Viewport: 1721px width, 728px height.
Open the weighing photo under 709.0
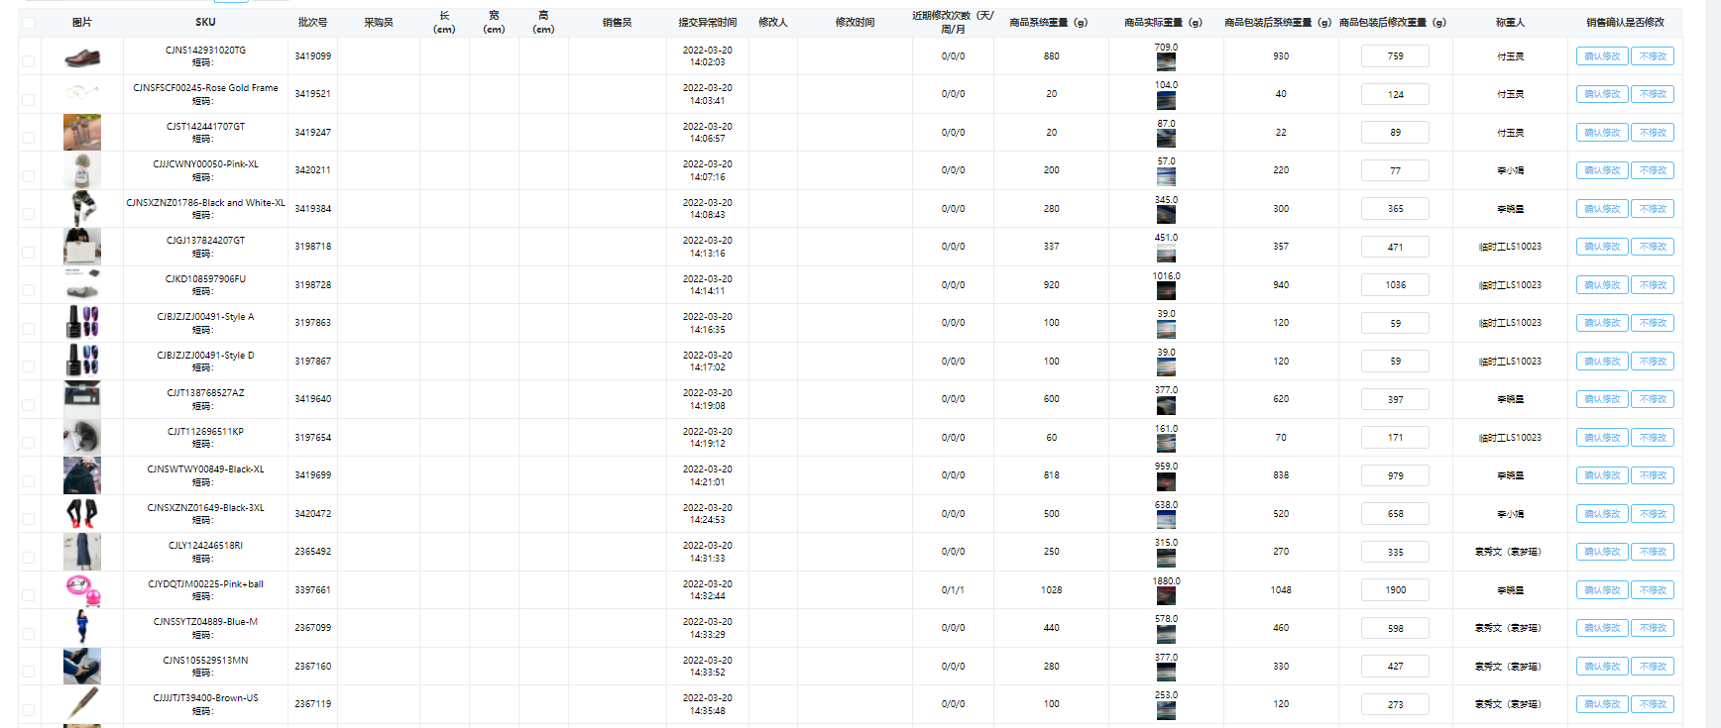tap(1166, 61)
